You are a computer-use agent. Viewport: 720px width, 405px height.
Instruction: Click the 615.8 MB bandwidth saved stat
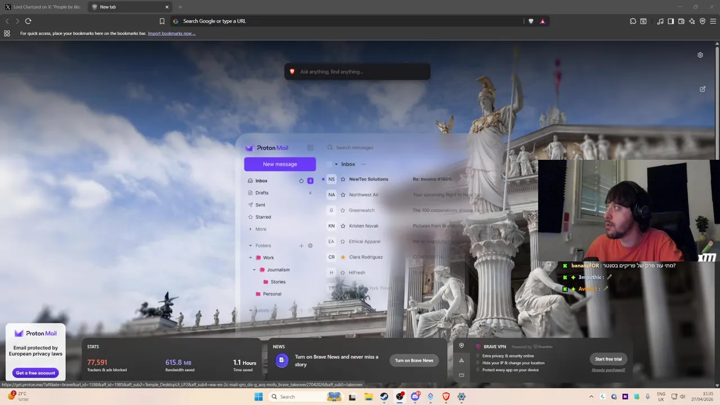[180, 366]
